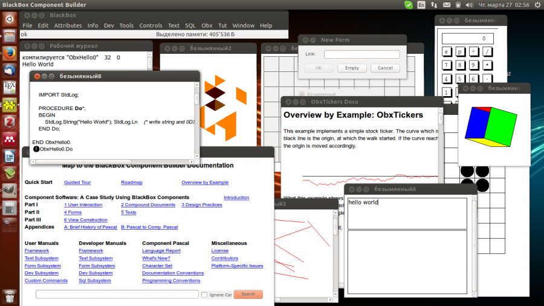Click the Empty button in New Form

[x=352, y=68]
